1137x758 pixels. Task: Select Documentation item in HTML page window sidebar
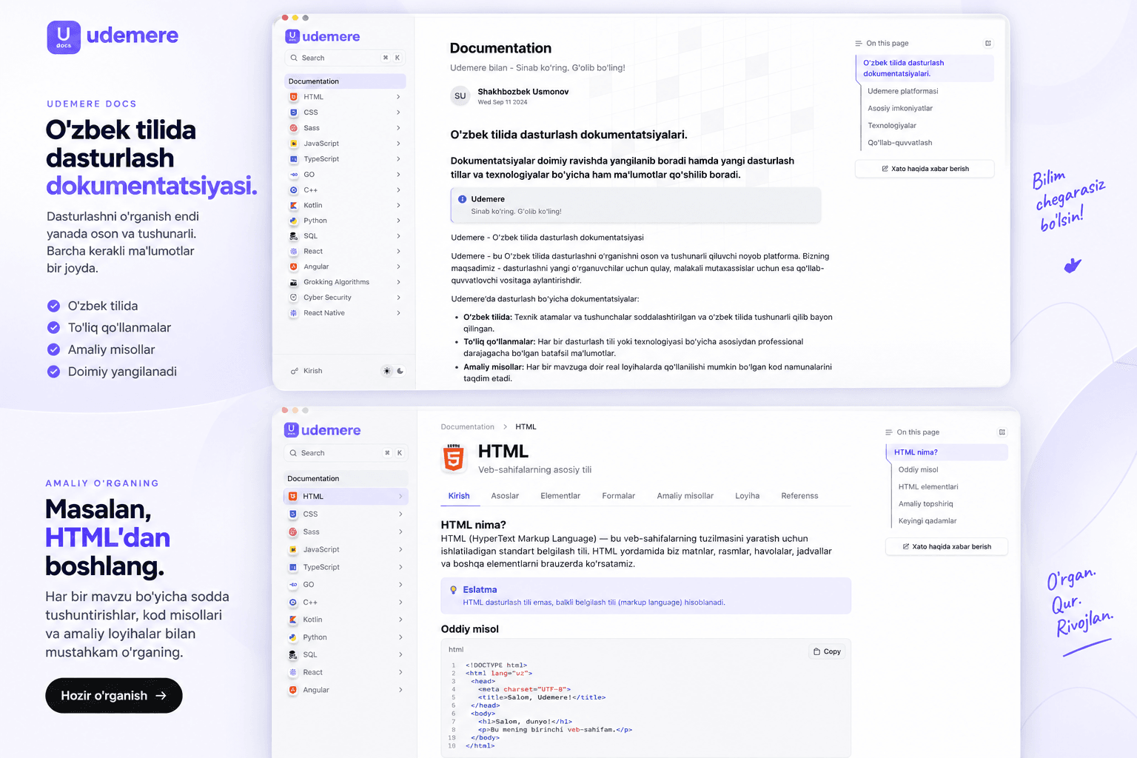click(x=346, y=479)
